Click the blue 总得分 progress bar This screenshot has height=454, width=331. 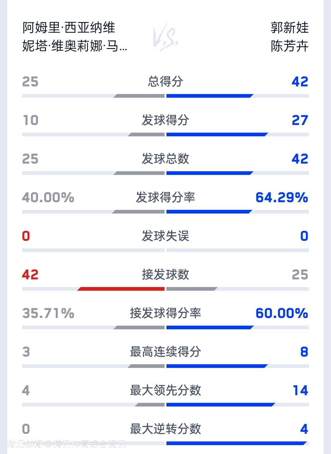tap(210, 96)
